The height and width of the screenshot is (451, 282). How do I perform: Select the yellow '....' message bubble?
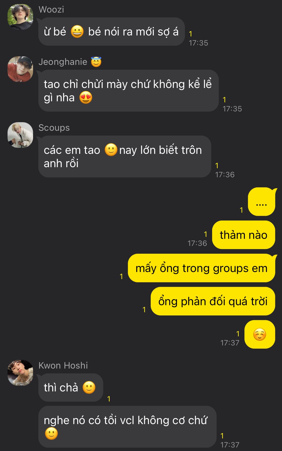tap(262, 202)
